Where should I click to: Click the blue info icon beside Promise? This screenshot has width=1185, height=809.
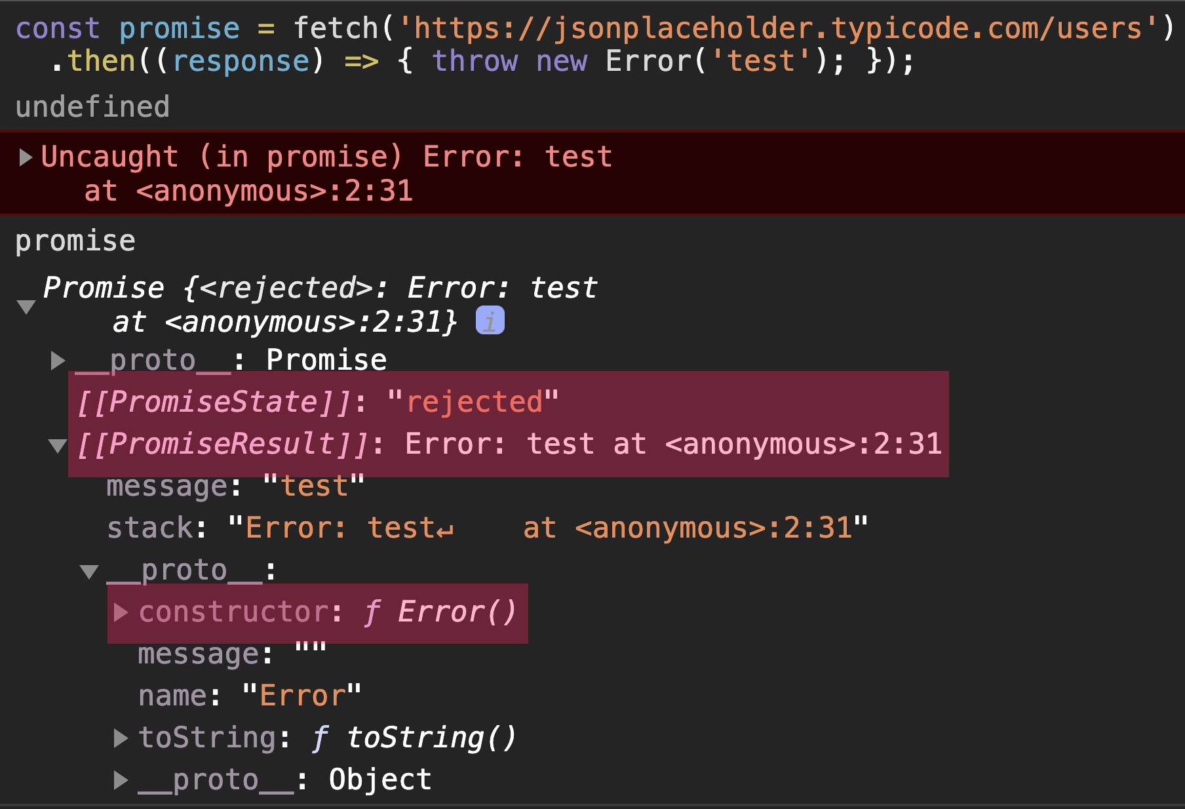[x=490, y=321]
